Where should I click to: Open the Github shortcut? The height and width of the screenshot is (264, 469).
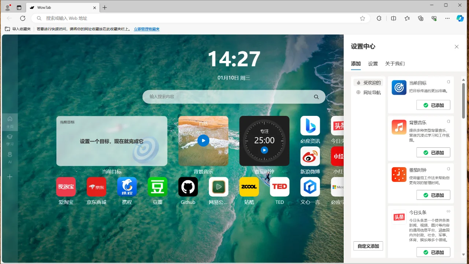188,187
